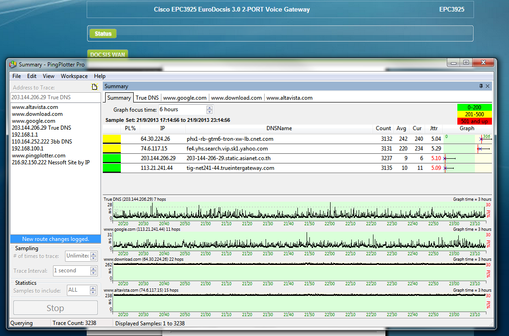Decrease the Trace Interval with the down arrow

click(x=93, y=273)
